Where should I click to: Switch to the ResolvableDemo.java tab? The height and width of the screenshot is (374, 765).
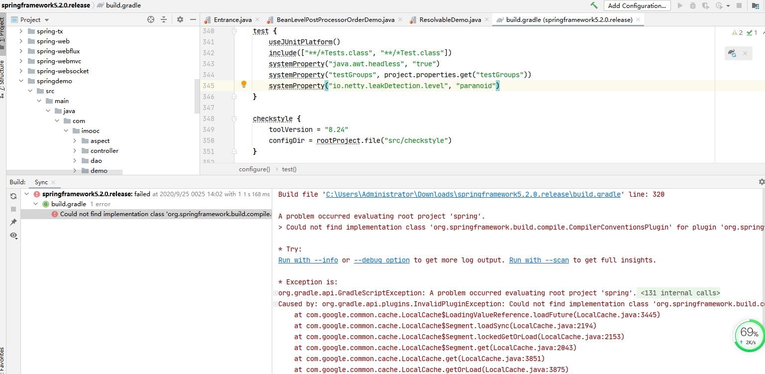click(x=450, y=19)
